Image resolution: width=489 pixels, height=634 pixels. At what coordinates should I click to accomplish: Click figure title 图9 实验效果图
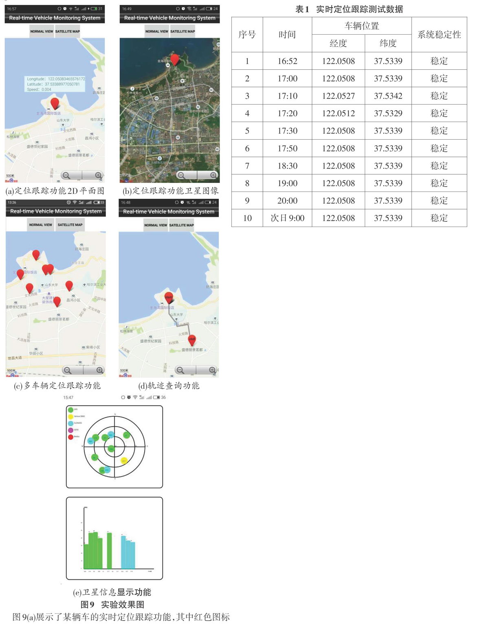pyautogui.click(x=112, y=605)
